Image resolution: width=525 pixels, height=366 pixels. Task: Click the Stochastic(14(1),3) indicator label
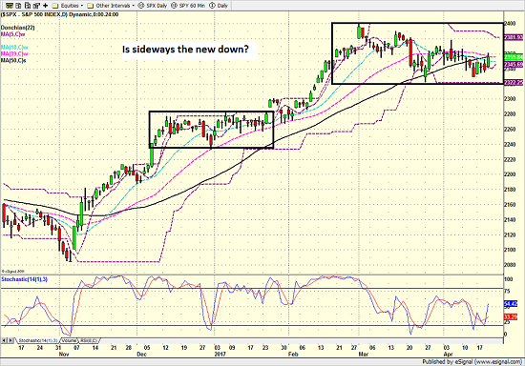(25, 279)
